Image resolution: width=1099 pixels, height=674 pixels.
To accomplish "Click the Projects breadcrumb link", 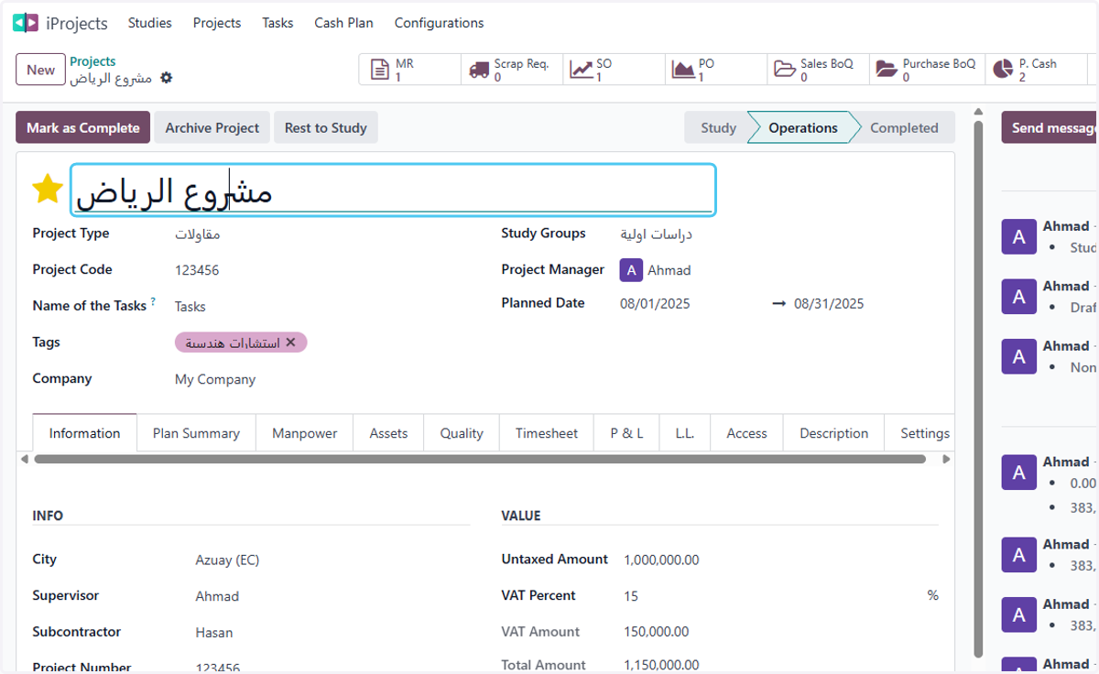I will click(x=92, y=61).
